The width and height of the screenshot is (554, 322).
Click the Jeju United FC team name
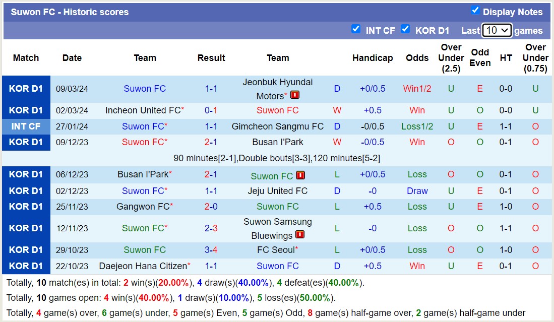coord(278,191)
